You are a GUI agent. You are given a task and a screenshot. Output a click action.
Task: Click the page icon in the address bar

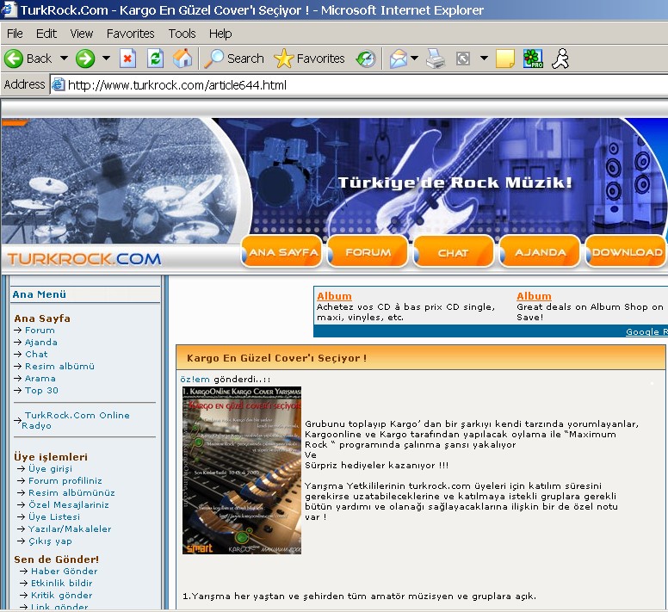pyautogui.click(x=58, y=84)
